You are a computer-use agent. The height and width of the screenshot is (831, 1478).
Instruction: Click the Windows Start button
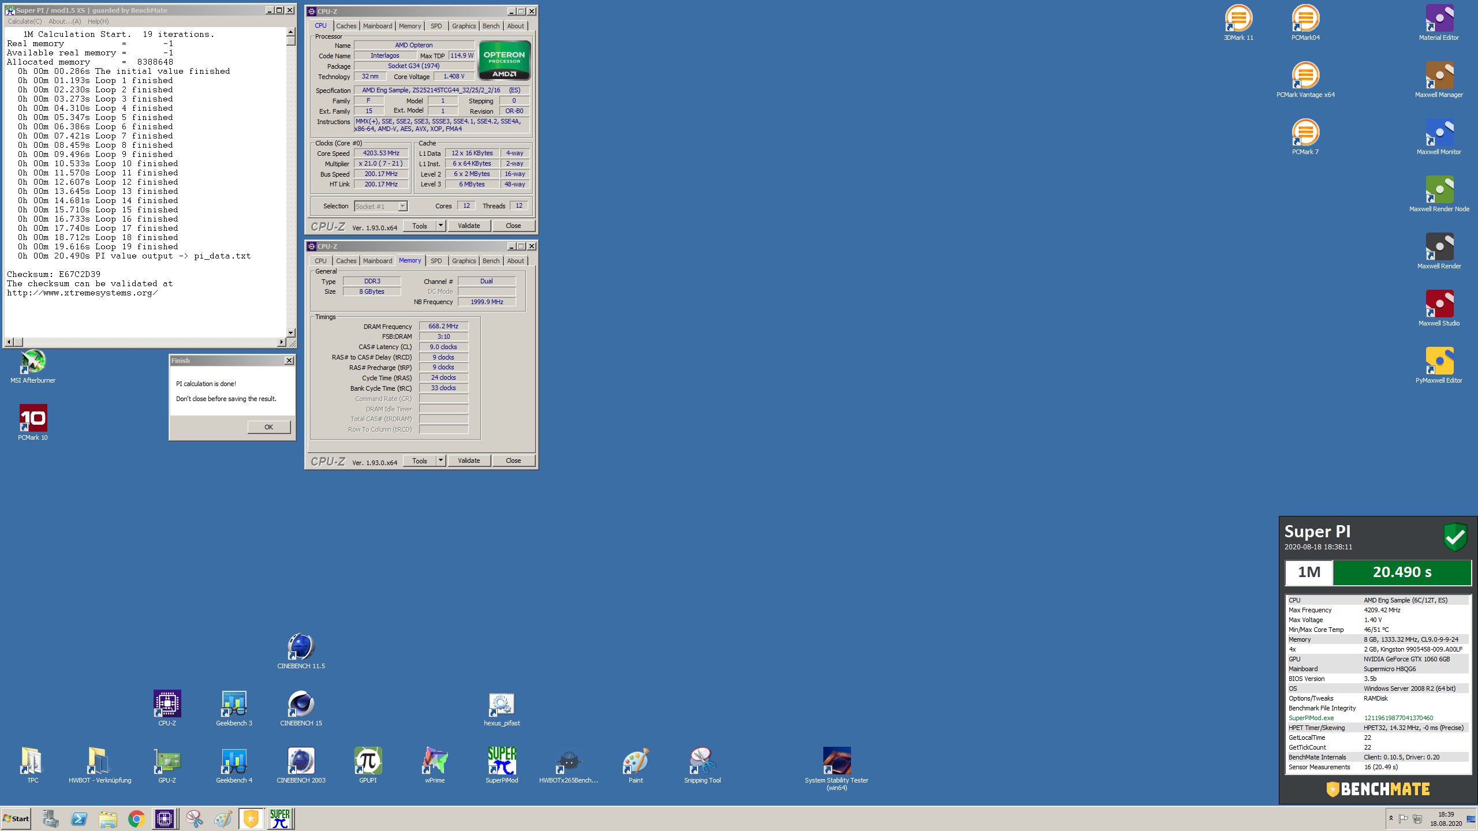tap(16, 818)
